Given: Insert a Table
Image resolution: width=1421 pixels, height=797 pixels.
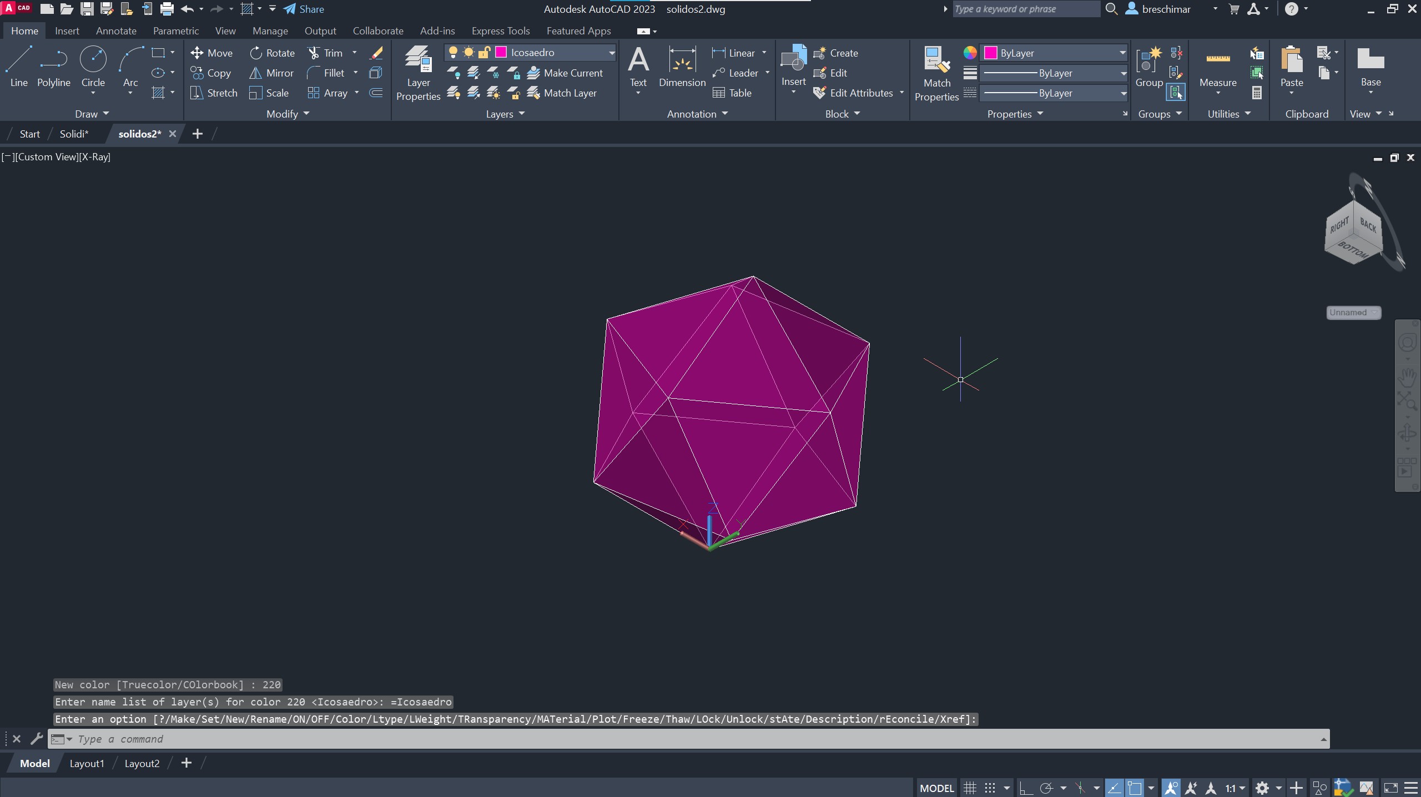Looking at the screenshot, I should click(732, 93).
